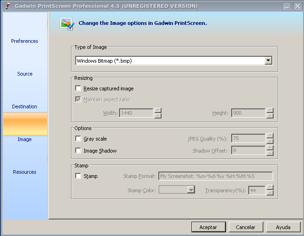Screen dimensions: 304x236
Task: Increase Transparency with up spinner
Action: pos(270,188)
